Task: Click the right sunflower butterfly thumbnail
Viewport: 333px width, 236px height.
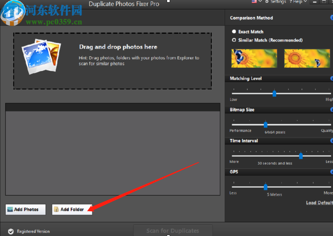Action: pos(307,58)
